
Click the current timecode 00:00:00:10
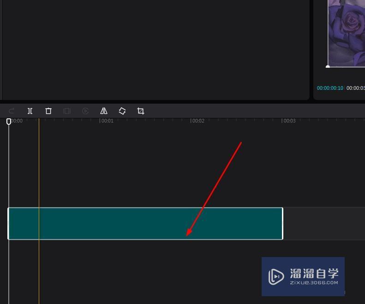click(330, 88)
